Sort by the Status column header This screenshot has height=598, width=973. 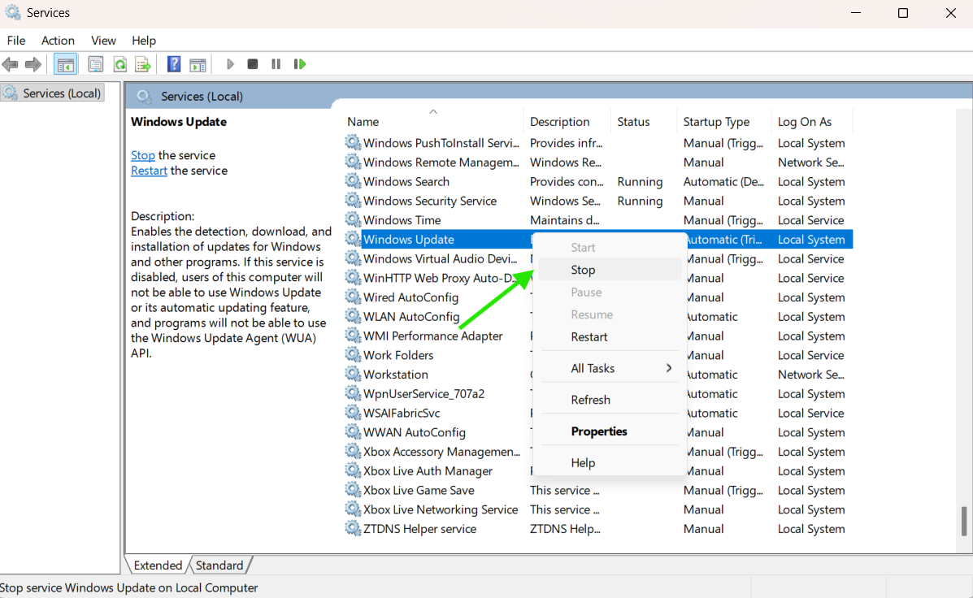point(645,122)
